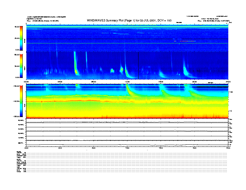Click the vertical TNR axis label
This screenshot has height=190, width=246.
tap(25, 106)
